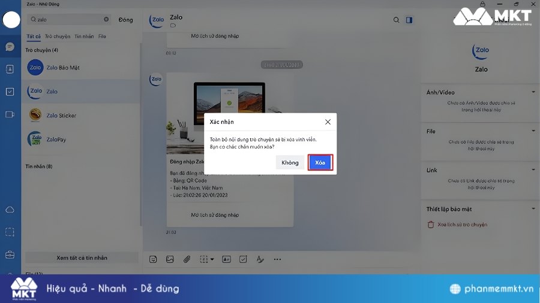This screenshot has height=303, width=540.
Task: Close the Xác nhận dialog
Action: coord(328,122)
